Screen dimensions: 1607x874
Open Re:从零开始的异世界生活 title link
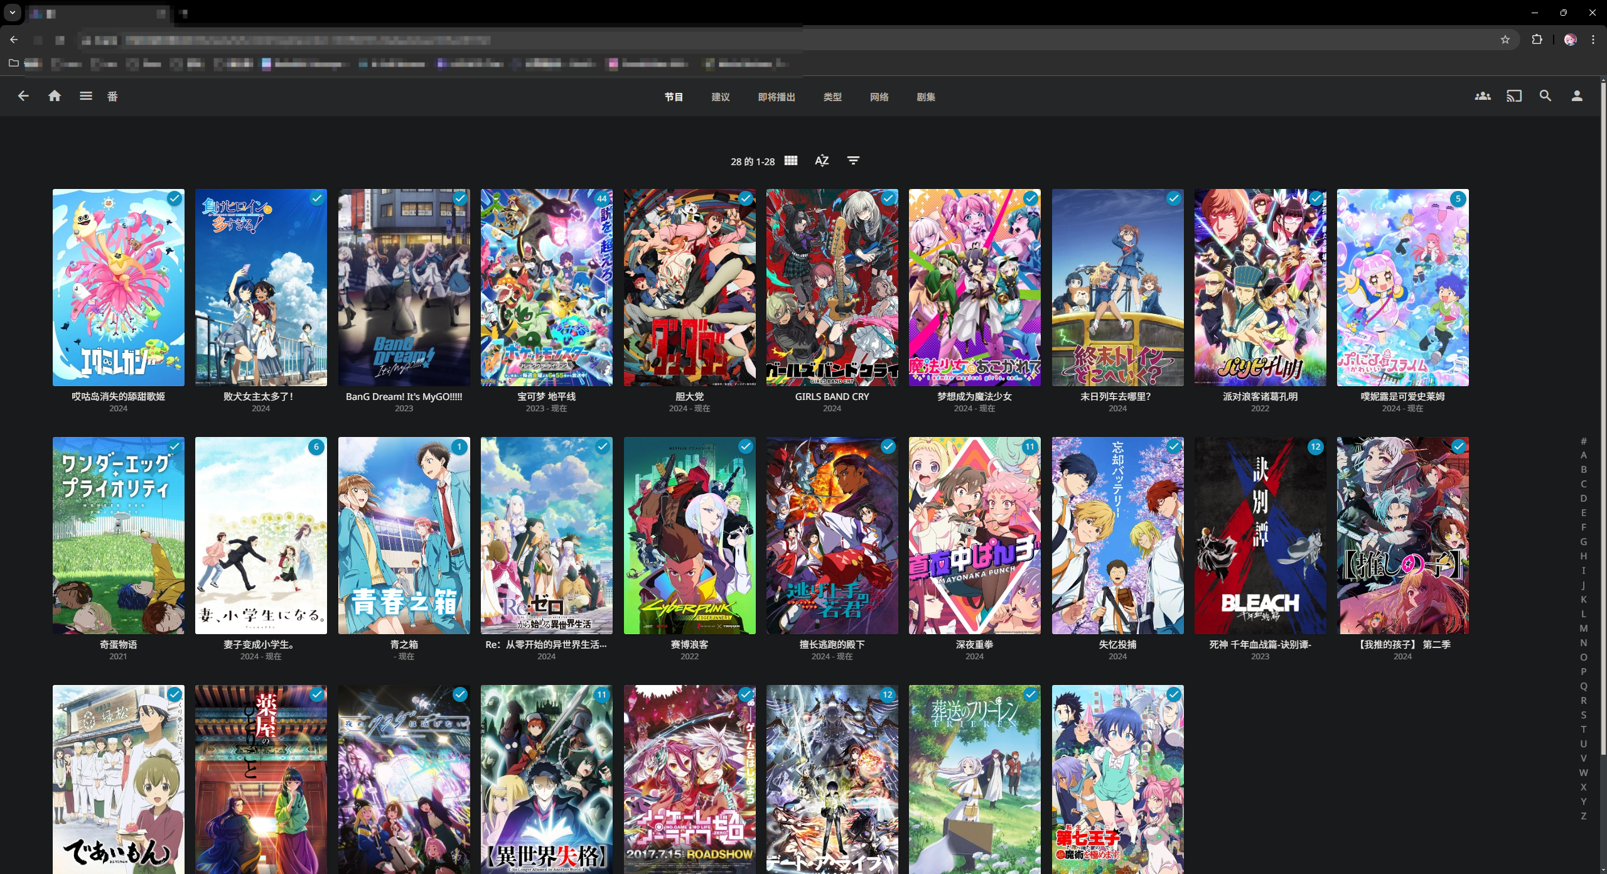[x=546, y=644]
